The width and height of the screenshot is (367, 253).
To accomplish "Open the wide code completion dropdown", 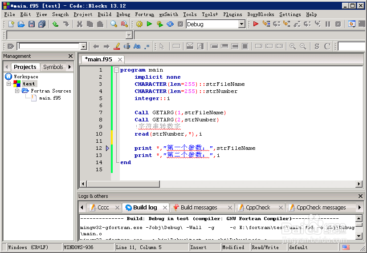I will point(129,35).
